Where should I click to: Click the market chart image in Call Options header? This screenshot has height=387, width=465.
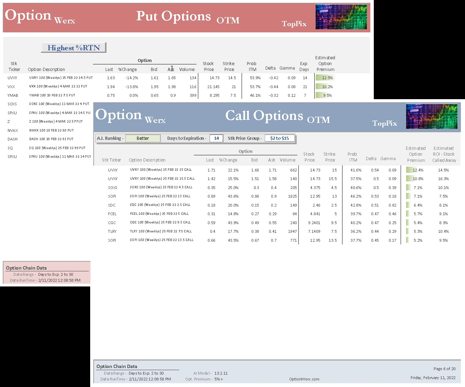(x=432, y=116)
